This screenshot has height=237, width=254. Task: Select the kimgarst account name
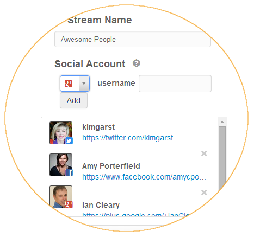tap(98, 127)
